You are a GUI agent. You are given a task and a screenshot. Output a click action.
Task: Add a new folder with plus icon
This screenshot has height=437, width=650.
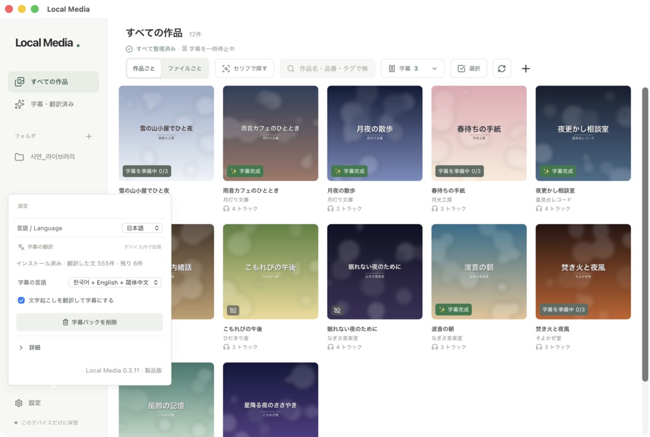tap(89, 136)
